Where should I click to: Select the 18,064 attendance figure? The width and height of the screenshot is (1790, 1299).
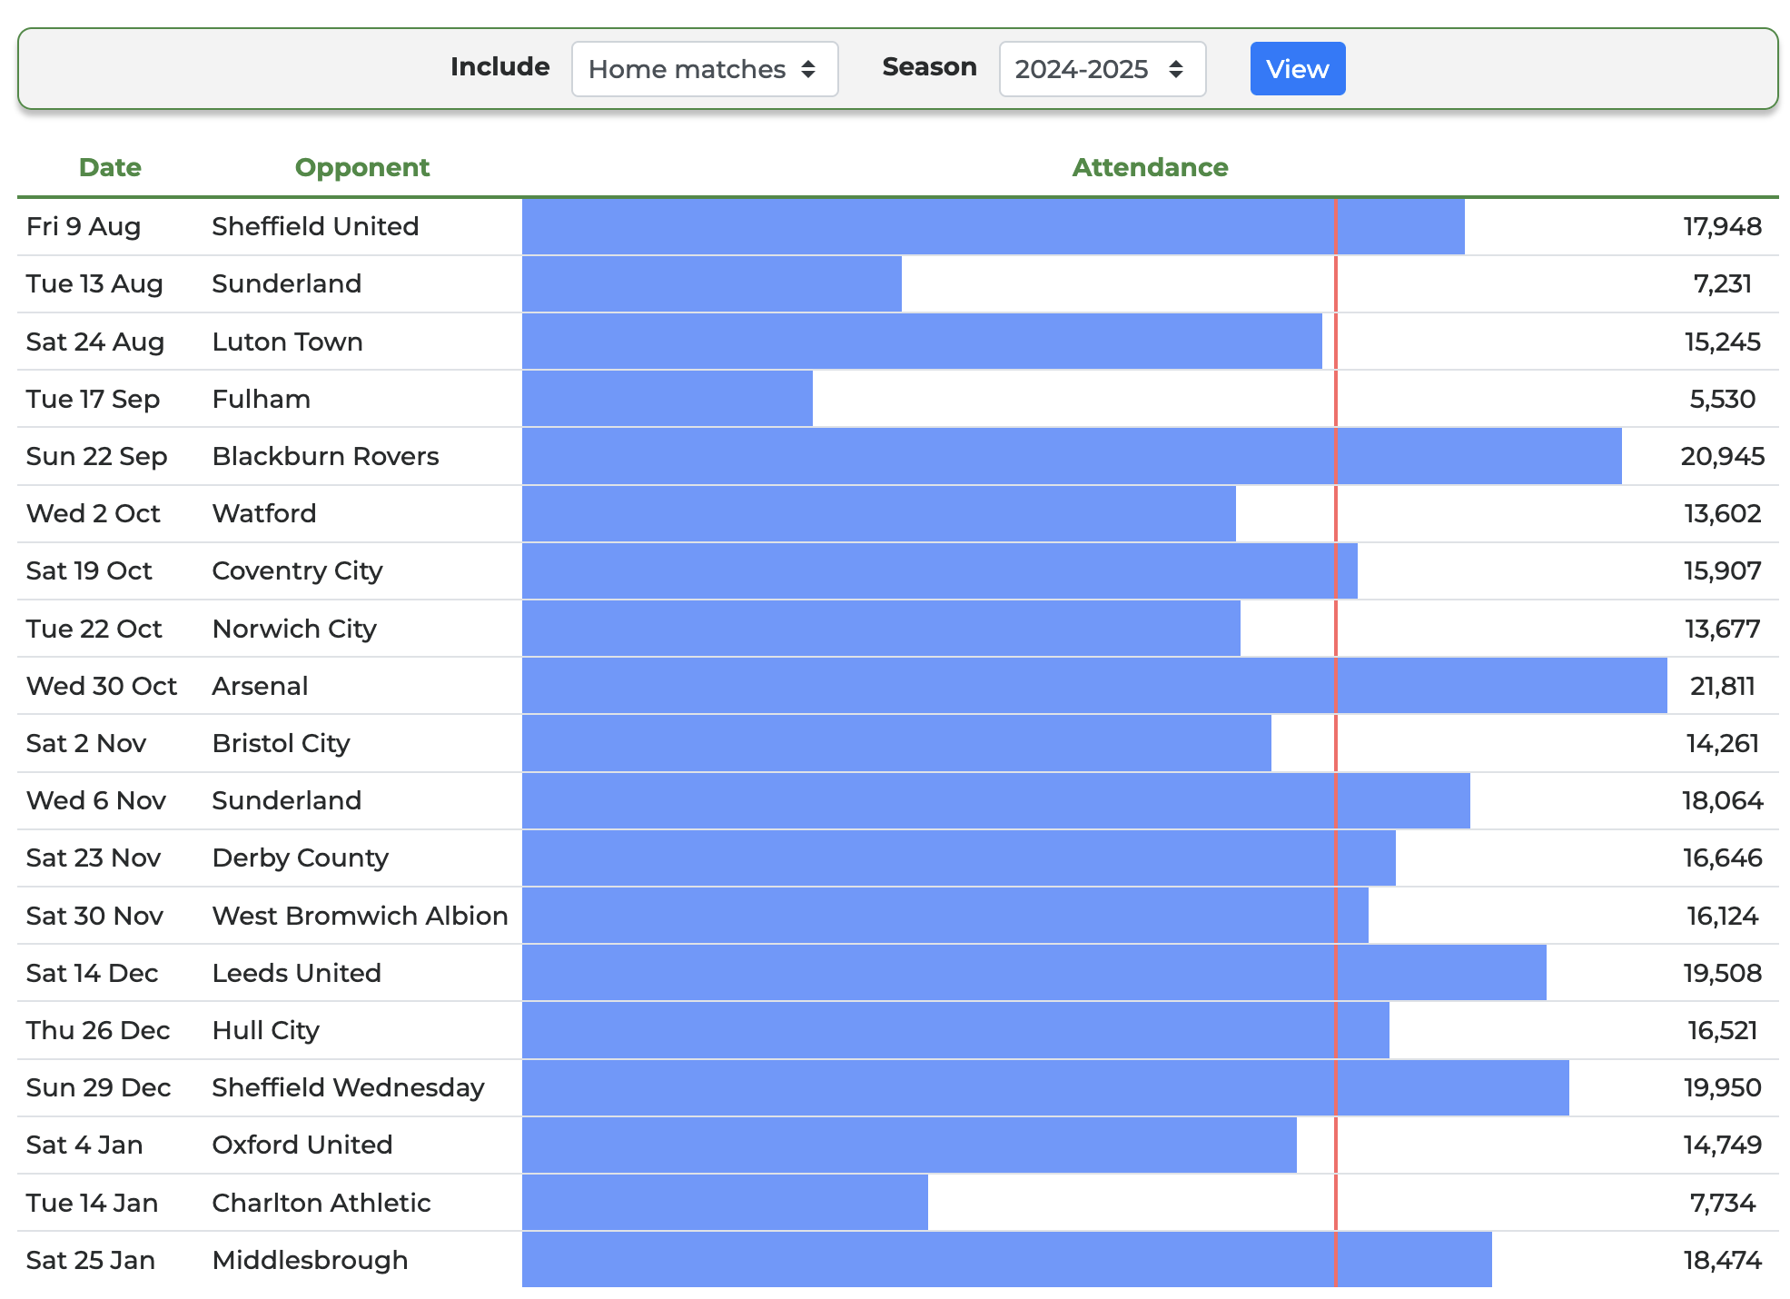pos(1722,800)
